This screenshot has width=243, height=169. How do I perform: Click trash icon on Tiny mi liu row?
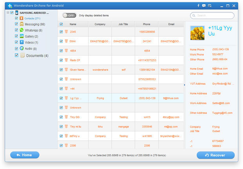pyautogui.click(x=66, y=126)
